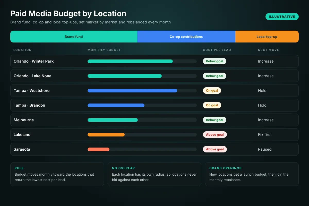
Task: Click Below goal badge for Lake Nona
Action: click(214, 76)
